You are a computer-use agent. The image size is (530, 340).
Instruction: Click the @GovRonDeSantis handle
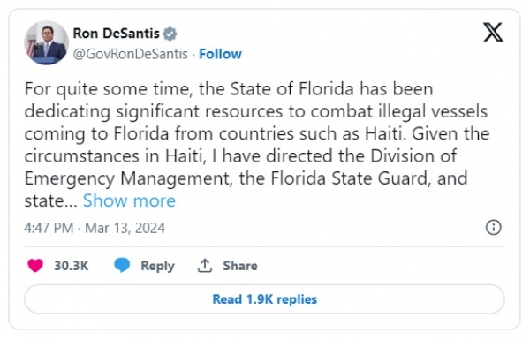tap(131, 54)
